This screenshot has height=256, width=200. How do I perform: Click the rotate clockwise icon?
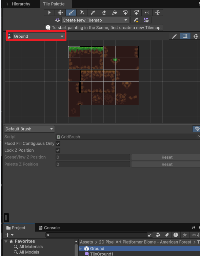136,13
